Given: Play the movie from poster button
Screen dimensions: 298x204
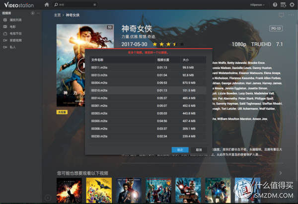Looking at the screenshot, I should click(82, 65).
